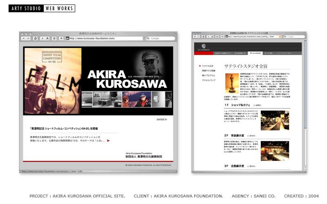The height and width of the screenshot is (204, 327).
Task: Click the ARTY STUDIO WEB WORKS logo
Action: point(42,8)
